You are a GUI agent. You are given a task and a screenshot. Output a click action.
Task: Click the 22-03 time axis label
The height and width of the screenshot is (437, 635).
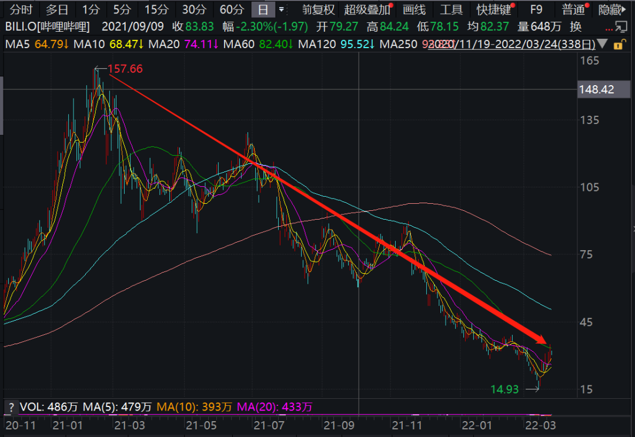click(x=540, y=426)
